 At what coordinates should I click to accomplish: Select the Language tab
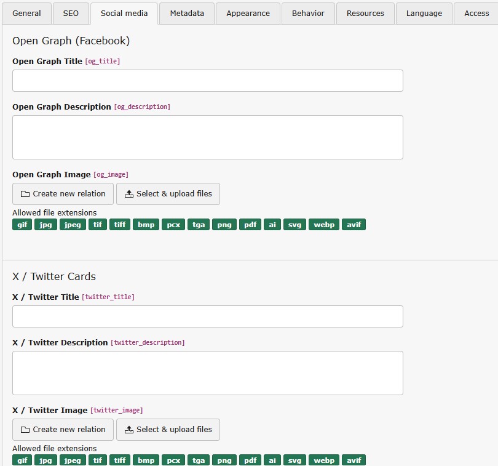click(424, 13)
